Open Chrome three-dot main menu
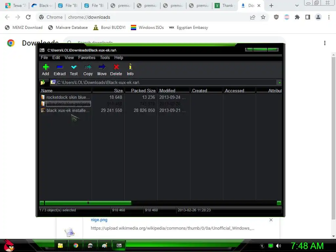This screenshot has height=252, width=336. (x=329, y=17)
